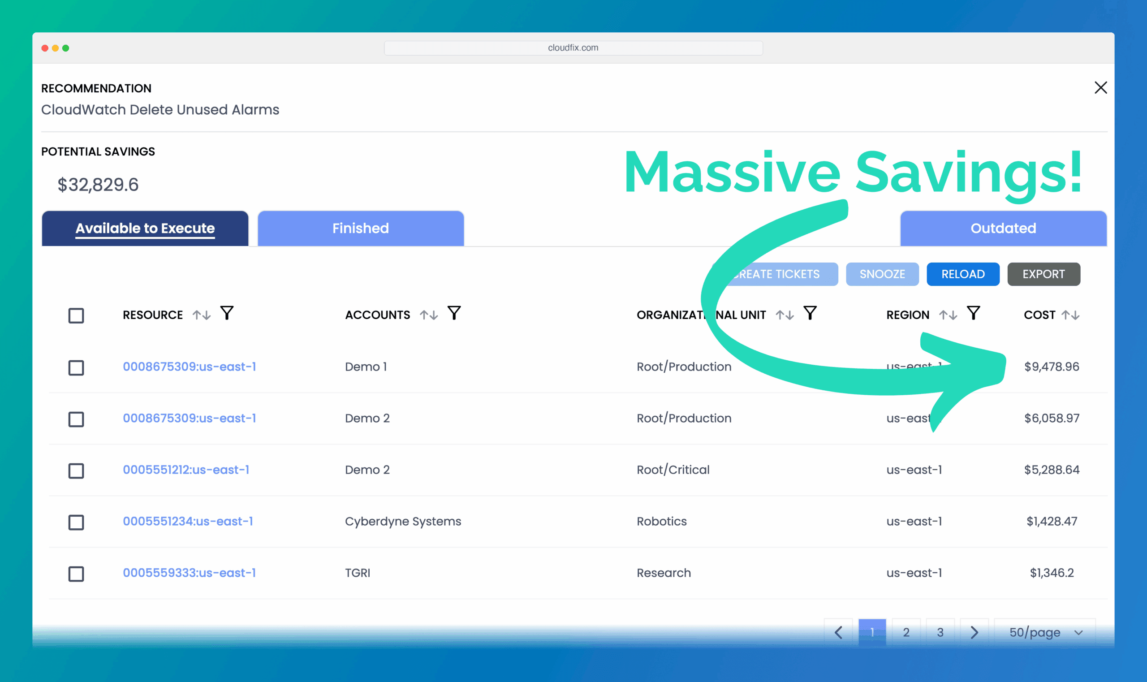Open resource 0008675309:us-east-1 for Demo 1
This screenshot has height=682, width=1147.
point(190,366)
